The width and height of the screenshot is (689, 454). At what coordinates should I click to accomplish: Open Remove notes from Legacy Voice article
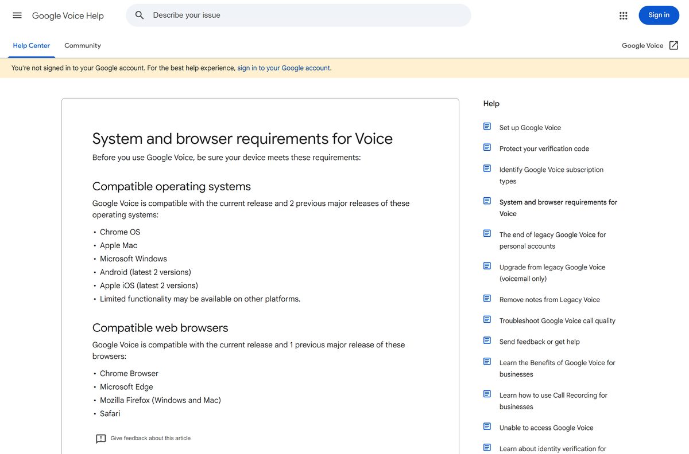point(549,300)
